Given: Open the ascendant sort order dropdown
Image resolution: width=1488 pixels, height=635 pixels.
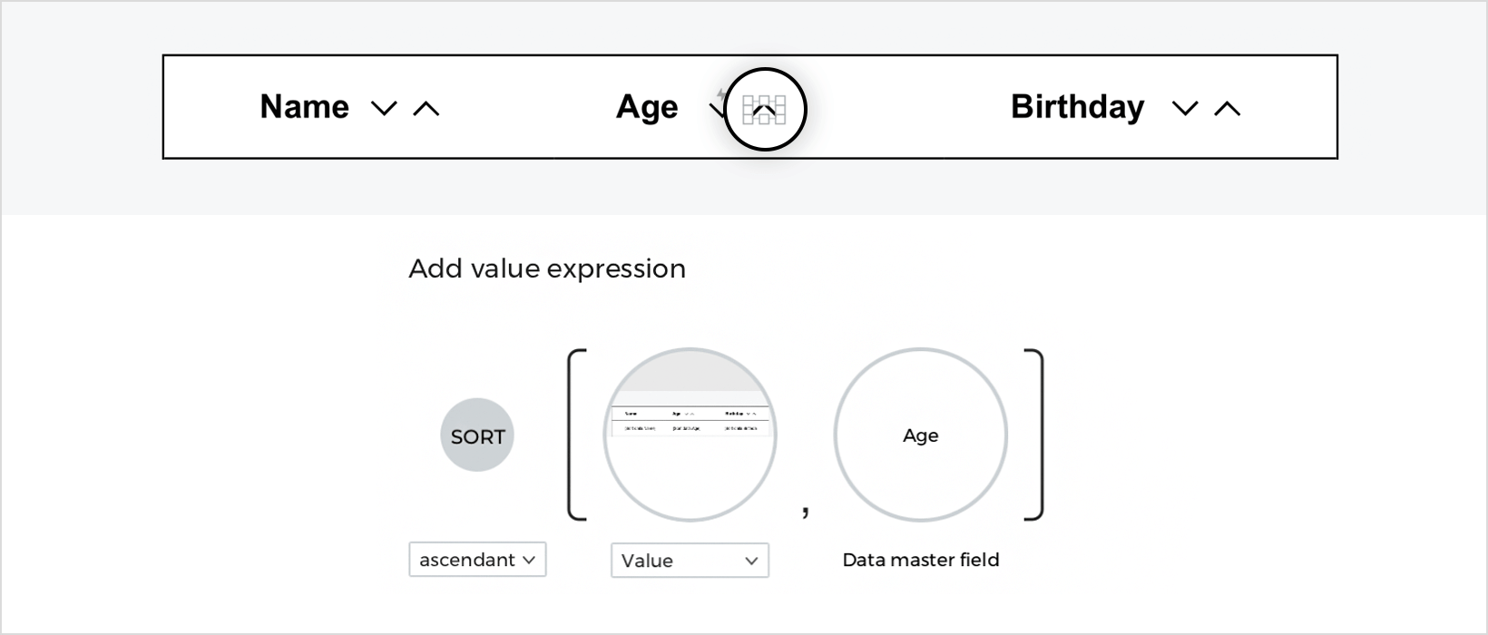Looking at the screenshot, I should [477, 560].
